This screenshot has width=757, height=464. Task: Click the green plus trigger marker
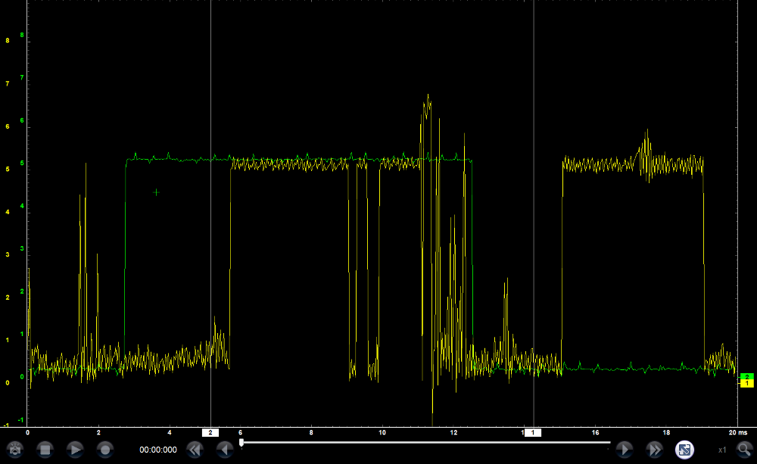(x=157, y=192)
